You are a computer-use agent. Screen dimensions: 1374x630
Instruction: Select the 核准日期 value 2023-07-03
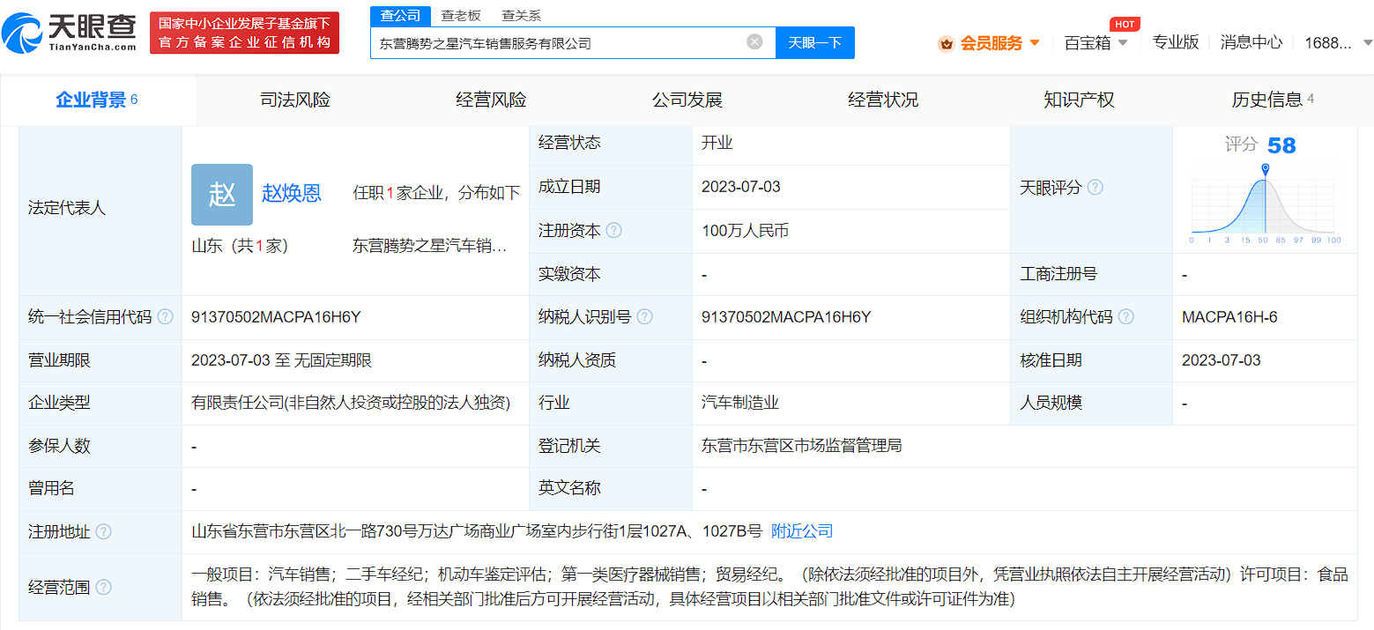pyautogui.click(x=1222, y=360)
